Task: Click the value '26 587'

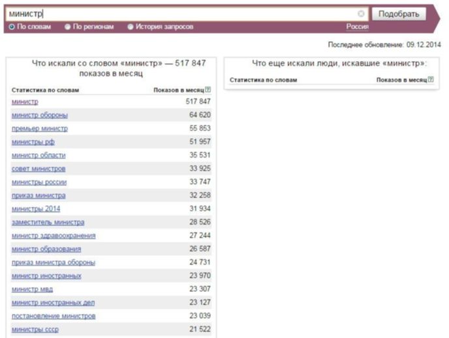Action: click(200, 249)
